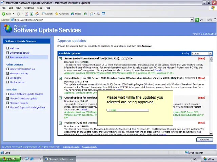
Task: Click the Local intranet zone icon
Action: (x=187, y=153)
